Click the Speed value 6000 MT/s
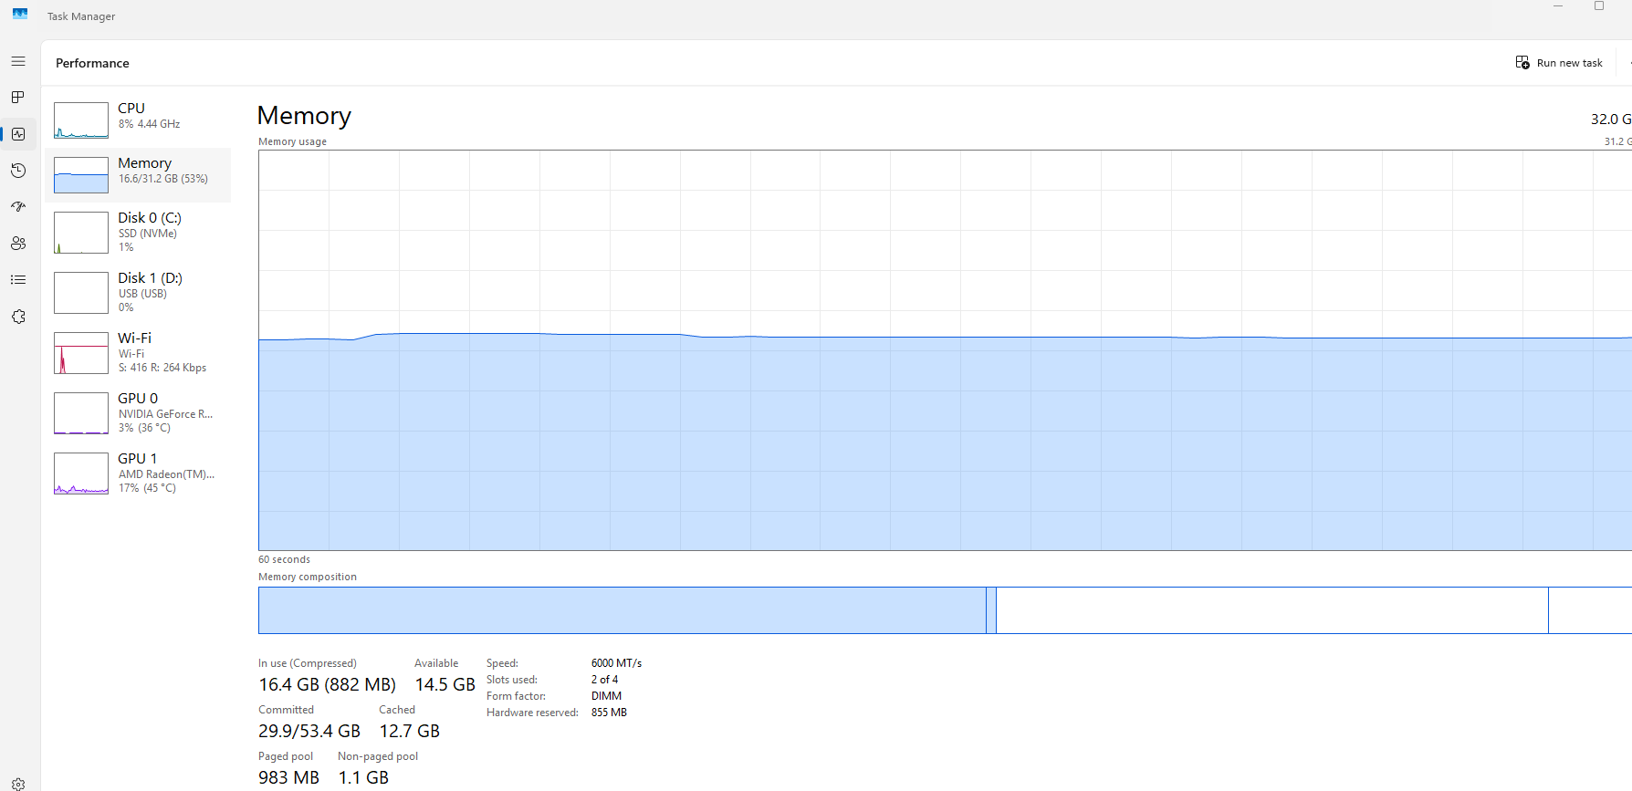The width and height of the screenshot is (1632, 791). 616,663
